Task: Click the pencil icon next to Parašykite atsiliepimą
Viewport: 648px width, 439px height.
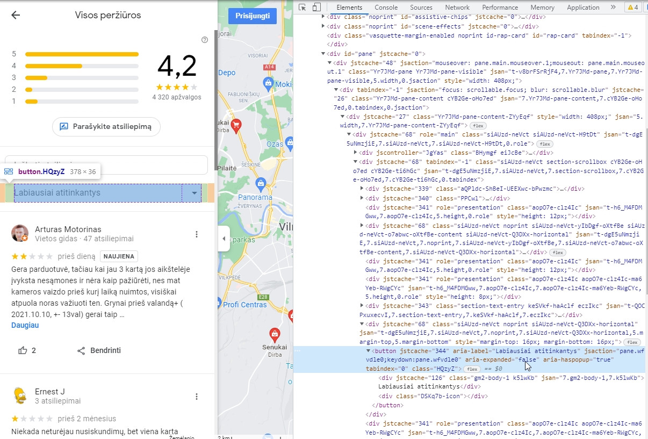Action: (63, 127)
